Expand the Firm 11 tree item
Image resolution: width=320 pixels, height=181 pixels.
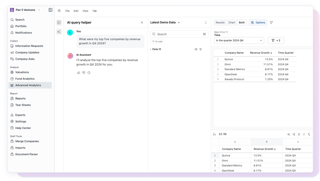(151, 49)
